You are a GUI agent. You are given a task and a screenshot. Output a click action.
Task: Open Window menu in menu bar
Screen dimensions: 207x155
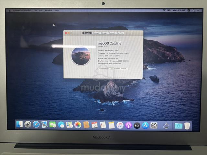pyautogui.click(x=49, y=10)
